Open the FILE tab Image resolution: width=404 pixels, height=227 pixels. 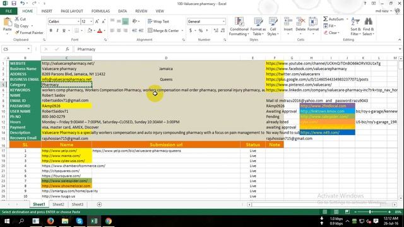[x=8, y=11]
